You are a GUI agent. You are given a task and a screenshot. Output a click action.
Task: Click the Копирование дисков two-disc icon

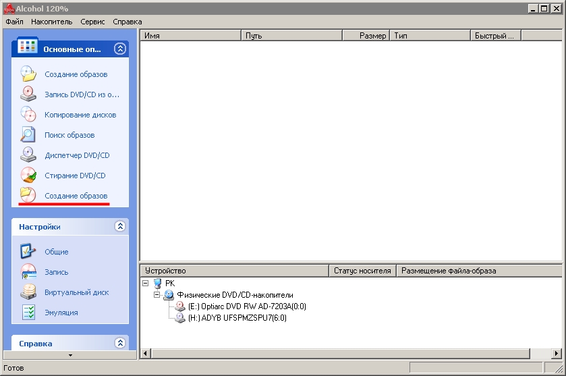[x=28, y=115]
